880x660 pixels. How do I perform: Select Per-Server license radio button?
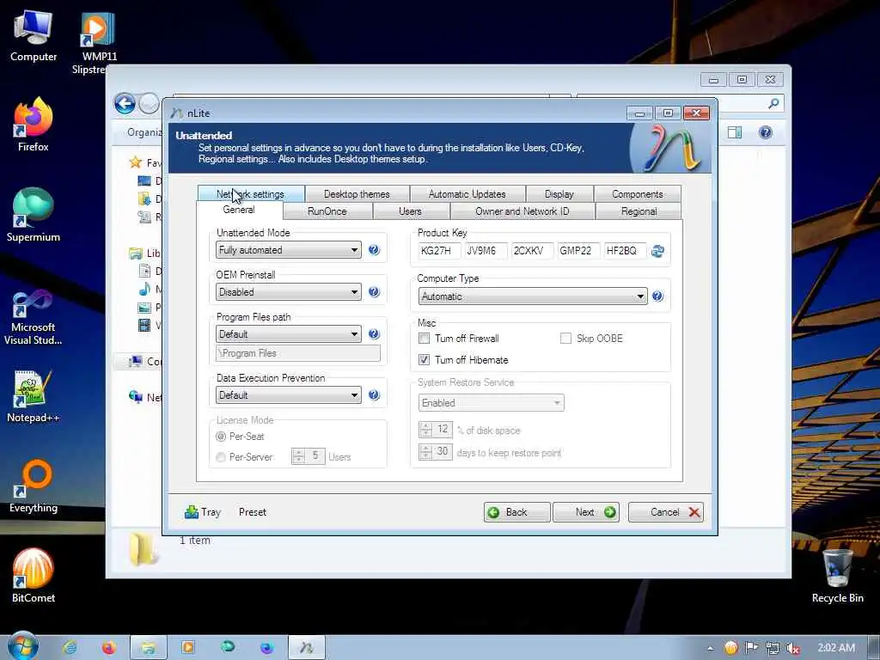point(221,457)
